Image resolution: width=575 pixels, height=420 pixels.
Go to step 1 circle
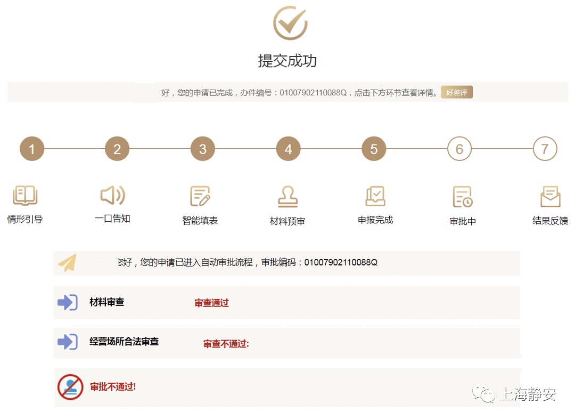pos(32,149)
